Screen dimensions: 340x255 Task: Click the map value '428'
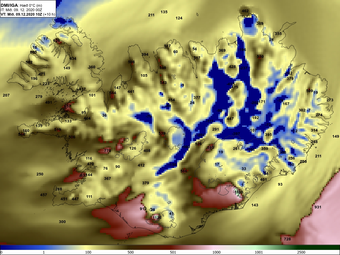(232, 67)
